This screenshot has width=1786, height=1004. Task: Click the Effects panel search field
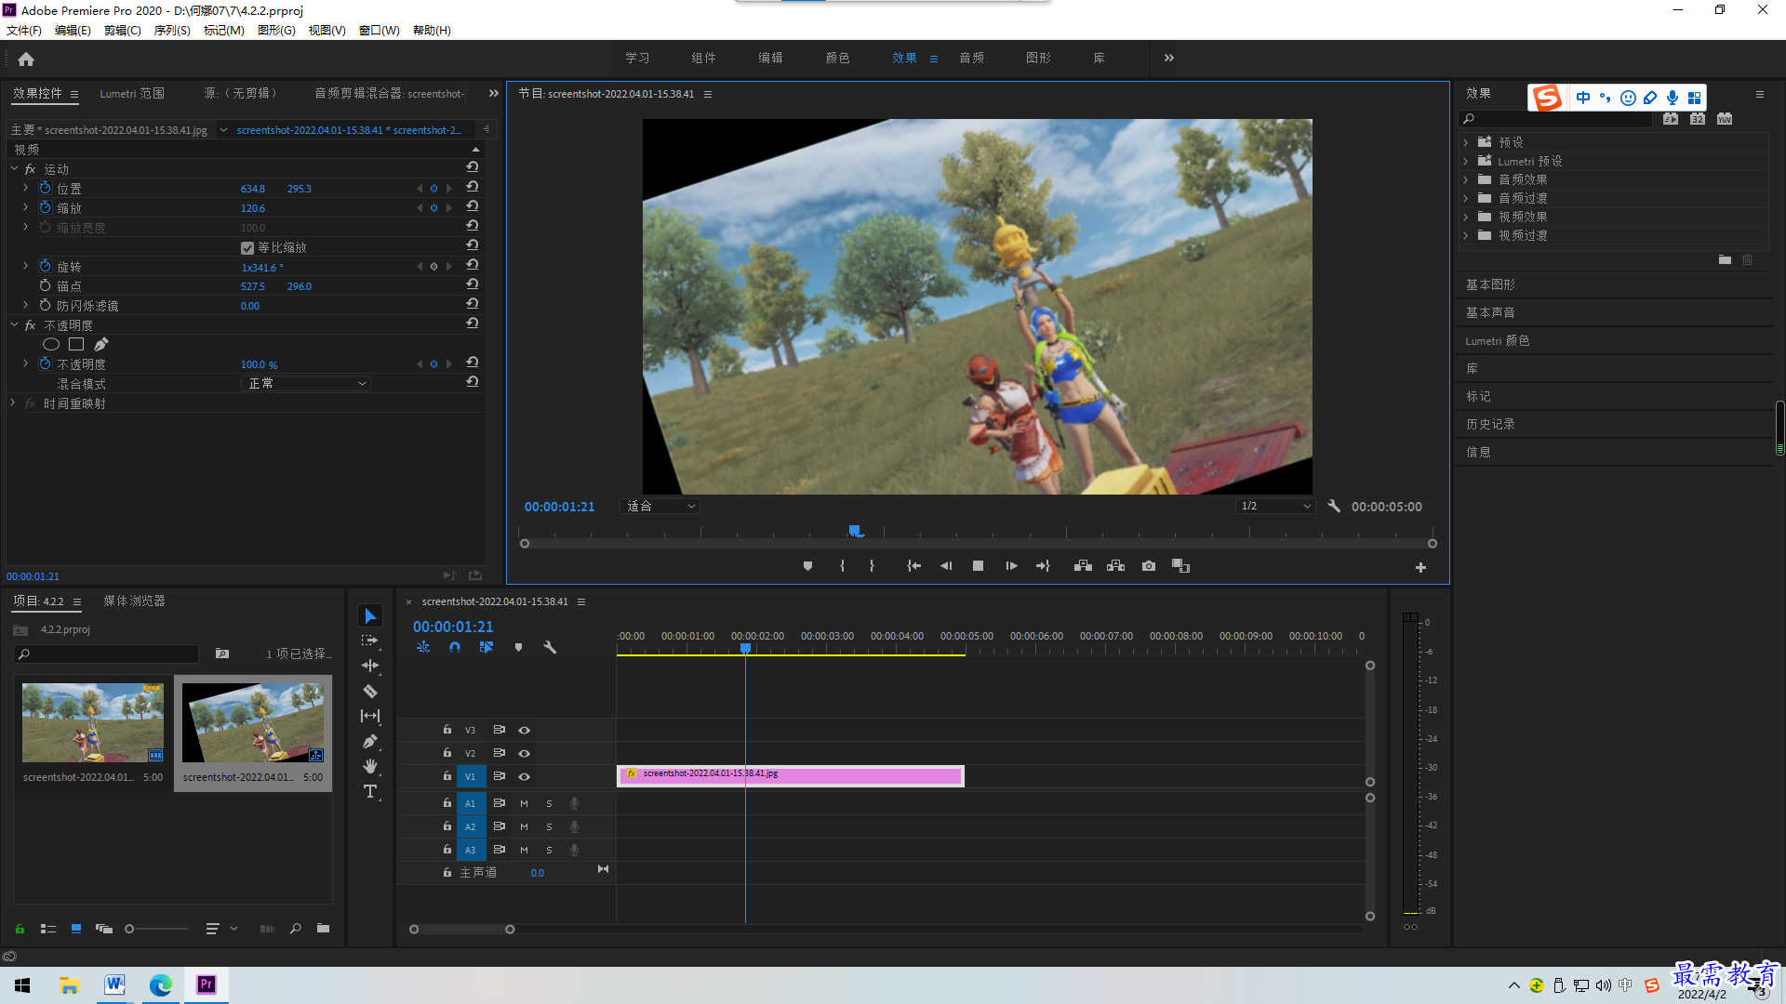tap(1555, 119)
